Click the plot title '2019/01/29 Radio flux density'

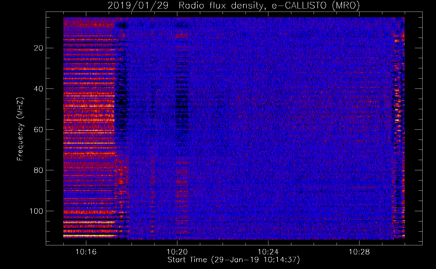(x=234, y=5)
